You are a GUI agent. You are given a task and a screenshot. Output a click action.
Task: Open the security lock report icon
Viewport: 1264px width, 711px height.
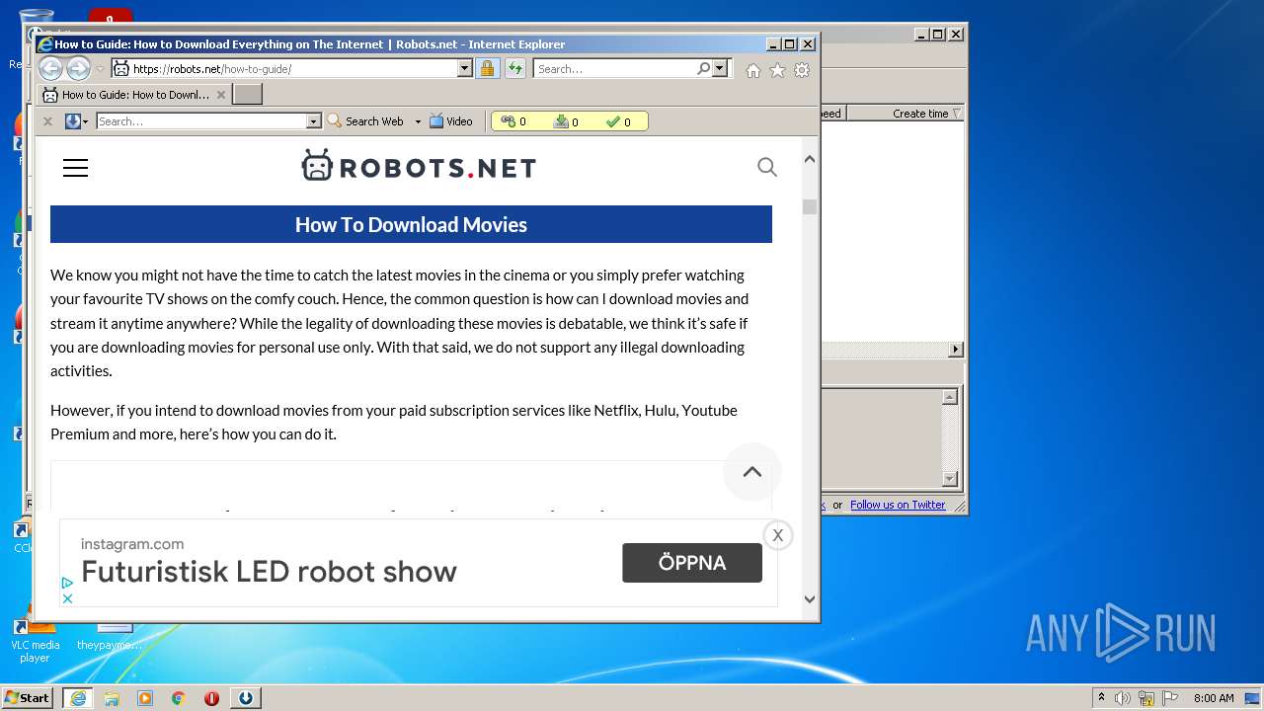click(x=487, y=68)
